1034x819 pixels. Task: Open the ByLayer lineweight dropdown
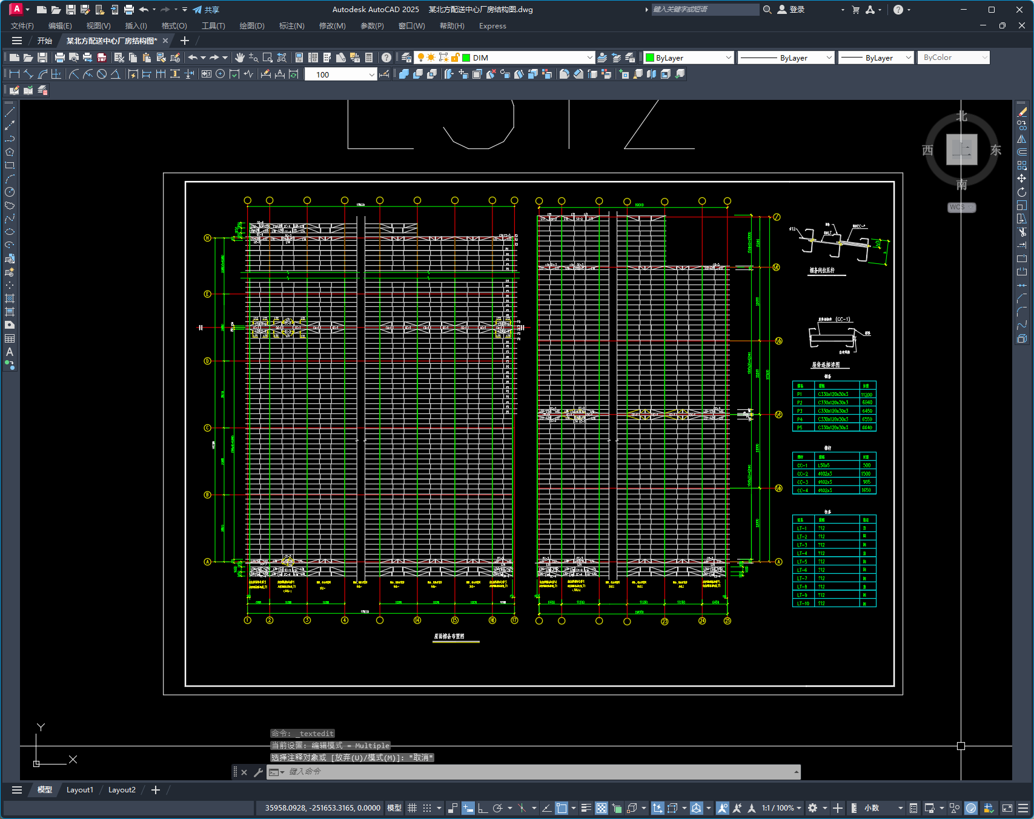tap(908, 58)
